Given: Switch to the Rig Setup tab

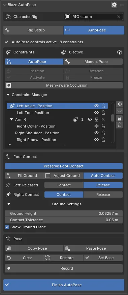Looking at the screenshot, I should coord(33,30).
